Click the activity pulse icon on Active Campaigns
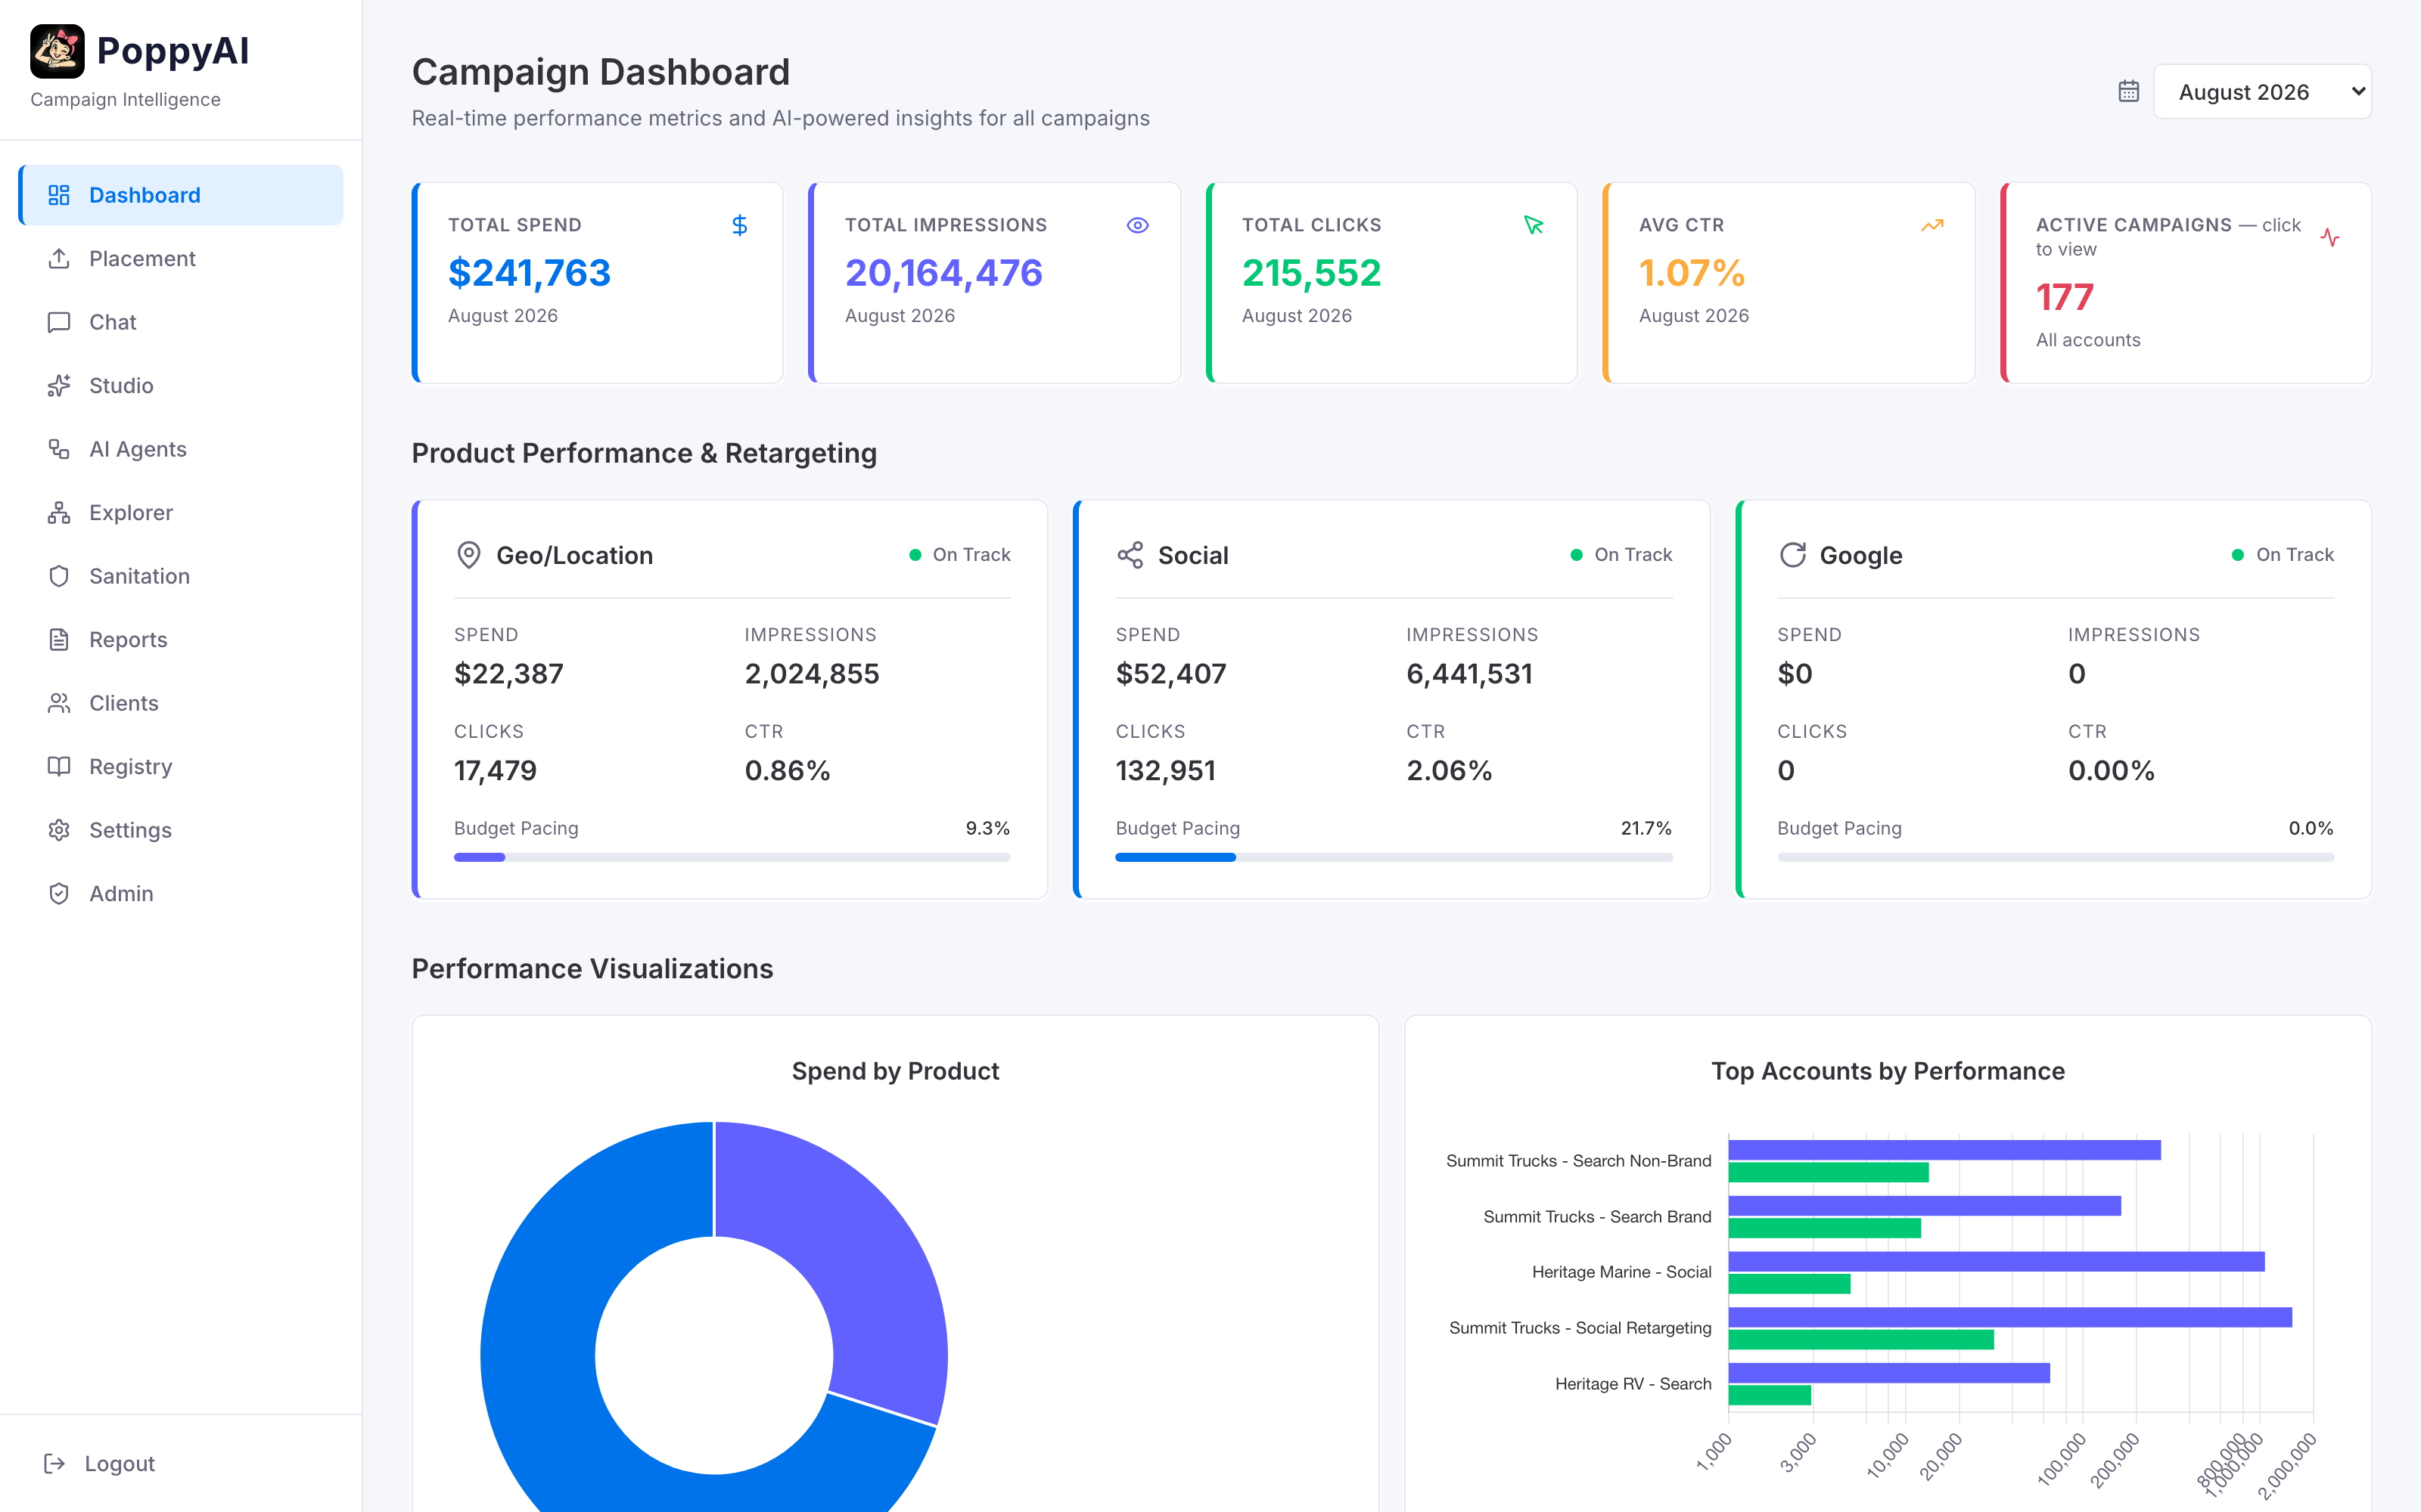 point(2330,237)
